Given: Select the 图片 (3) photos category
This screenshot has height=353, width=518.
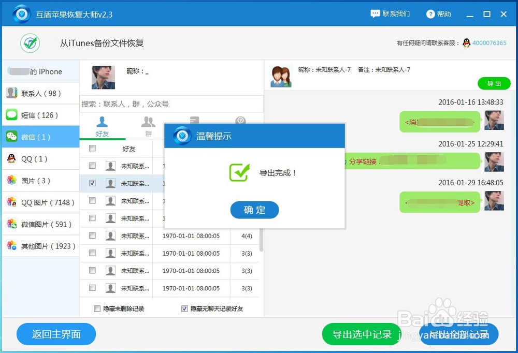Looking at the screenshot, I should pos(40,180).
